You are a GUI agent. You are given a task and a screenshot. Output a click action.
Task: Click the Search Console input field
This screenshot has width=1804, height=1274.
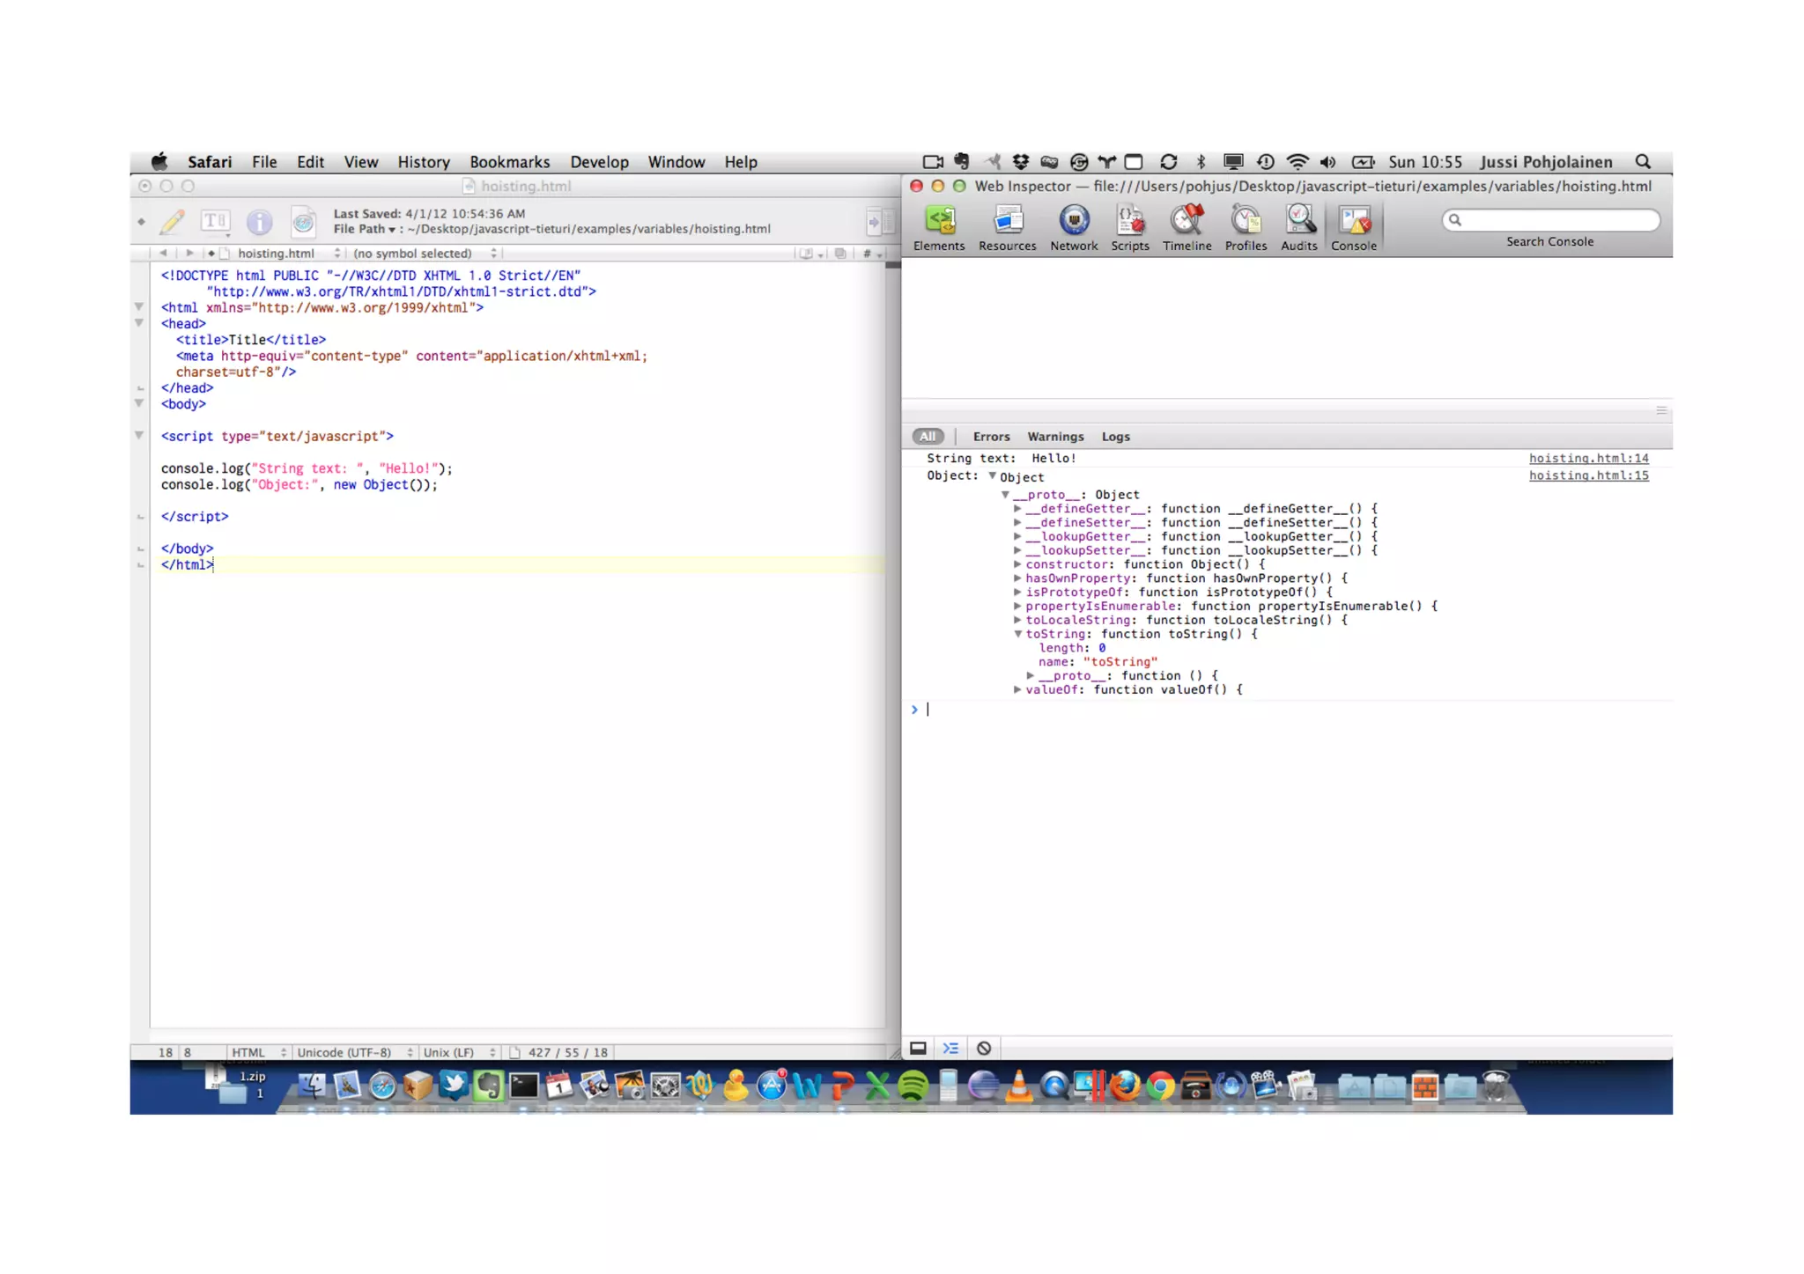pyautogui.click(x=1557, y=220)
